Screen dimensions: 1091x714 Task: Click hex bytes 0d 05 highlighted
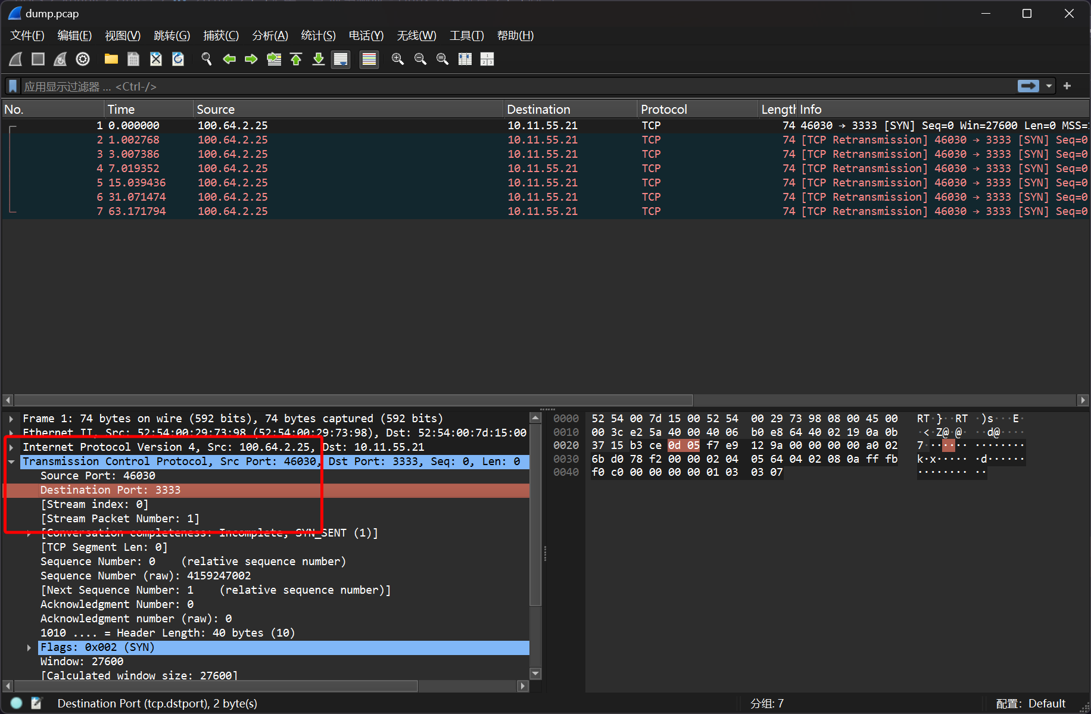pyautogui.click(x=684, y=445)
